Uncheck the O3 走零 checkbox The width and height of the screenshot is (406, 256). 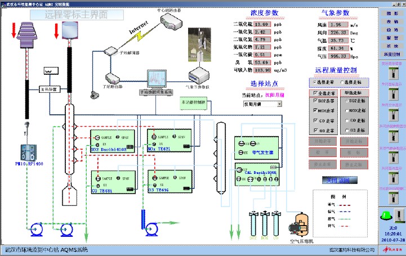tap(314, 130)
